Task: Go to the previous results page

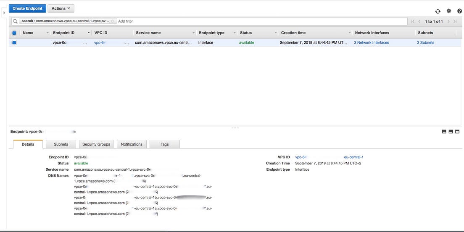Action: point(419,21)
